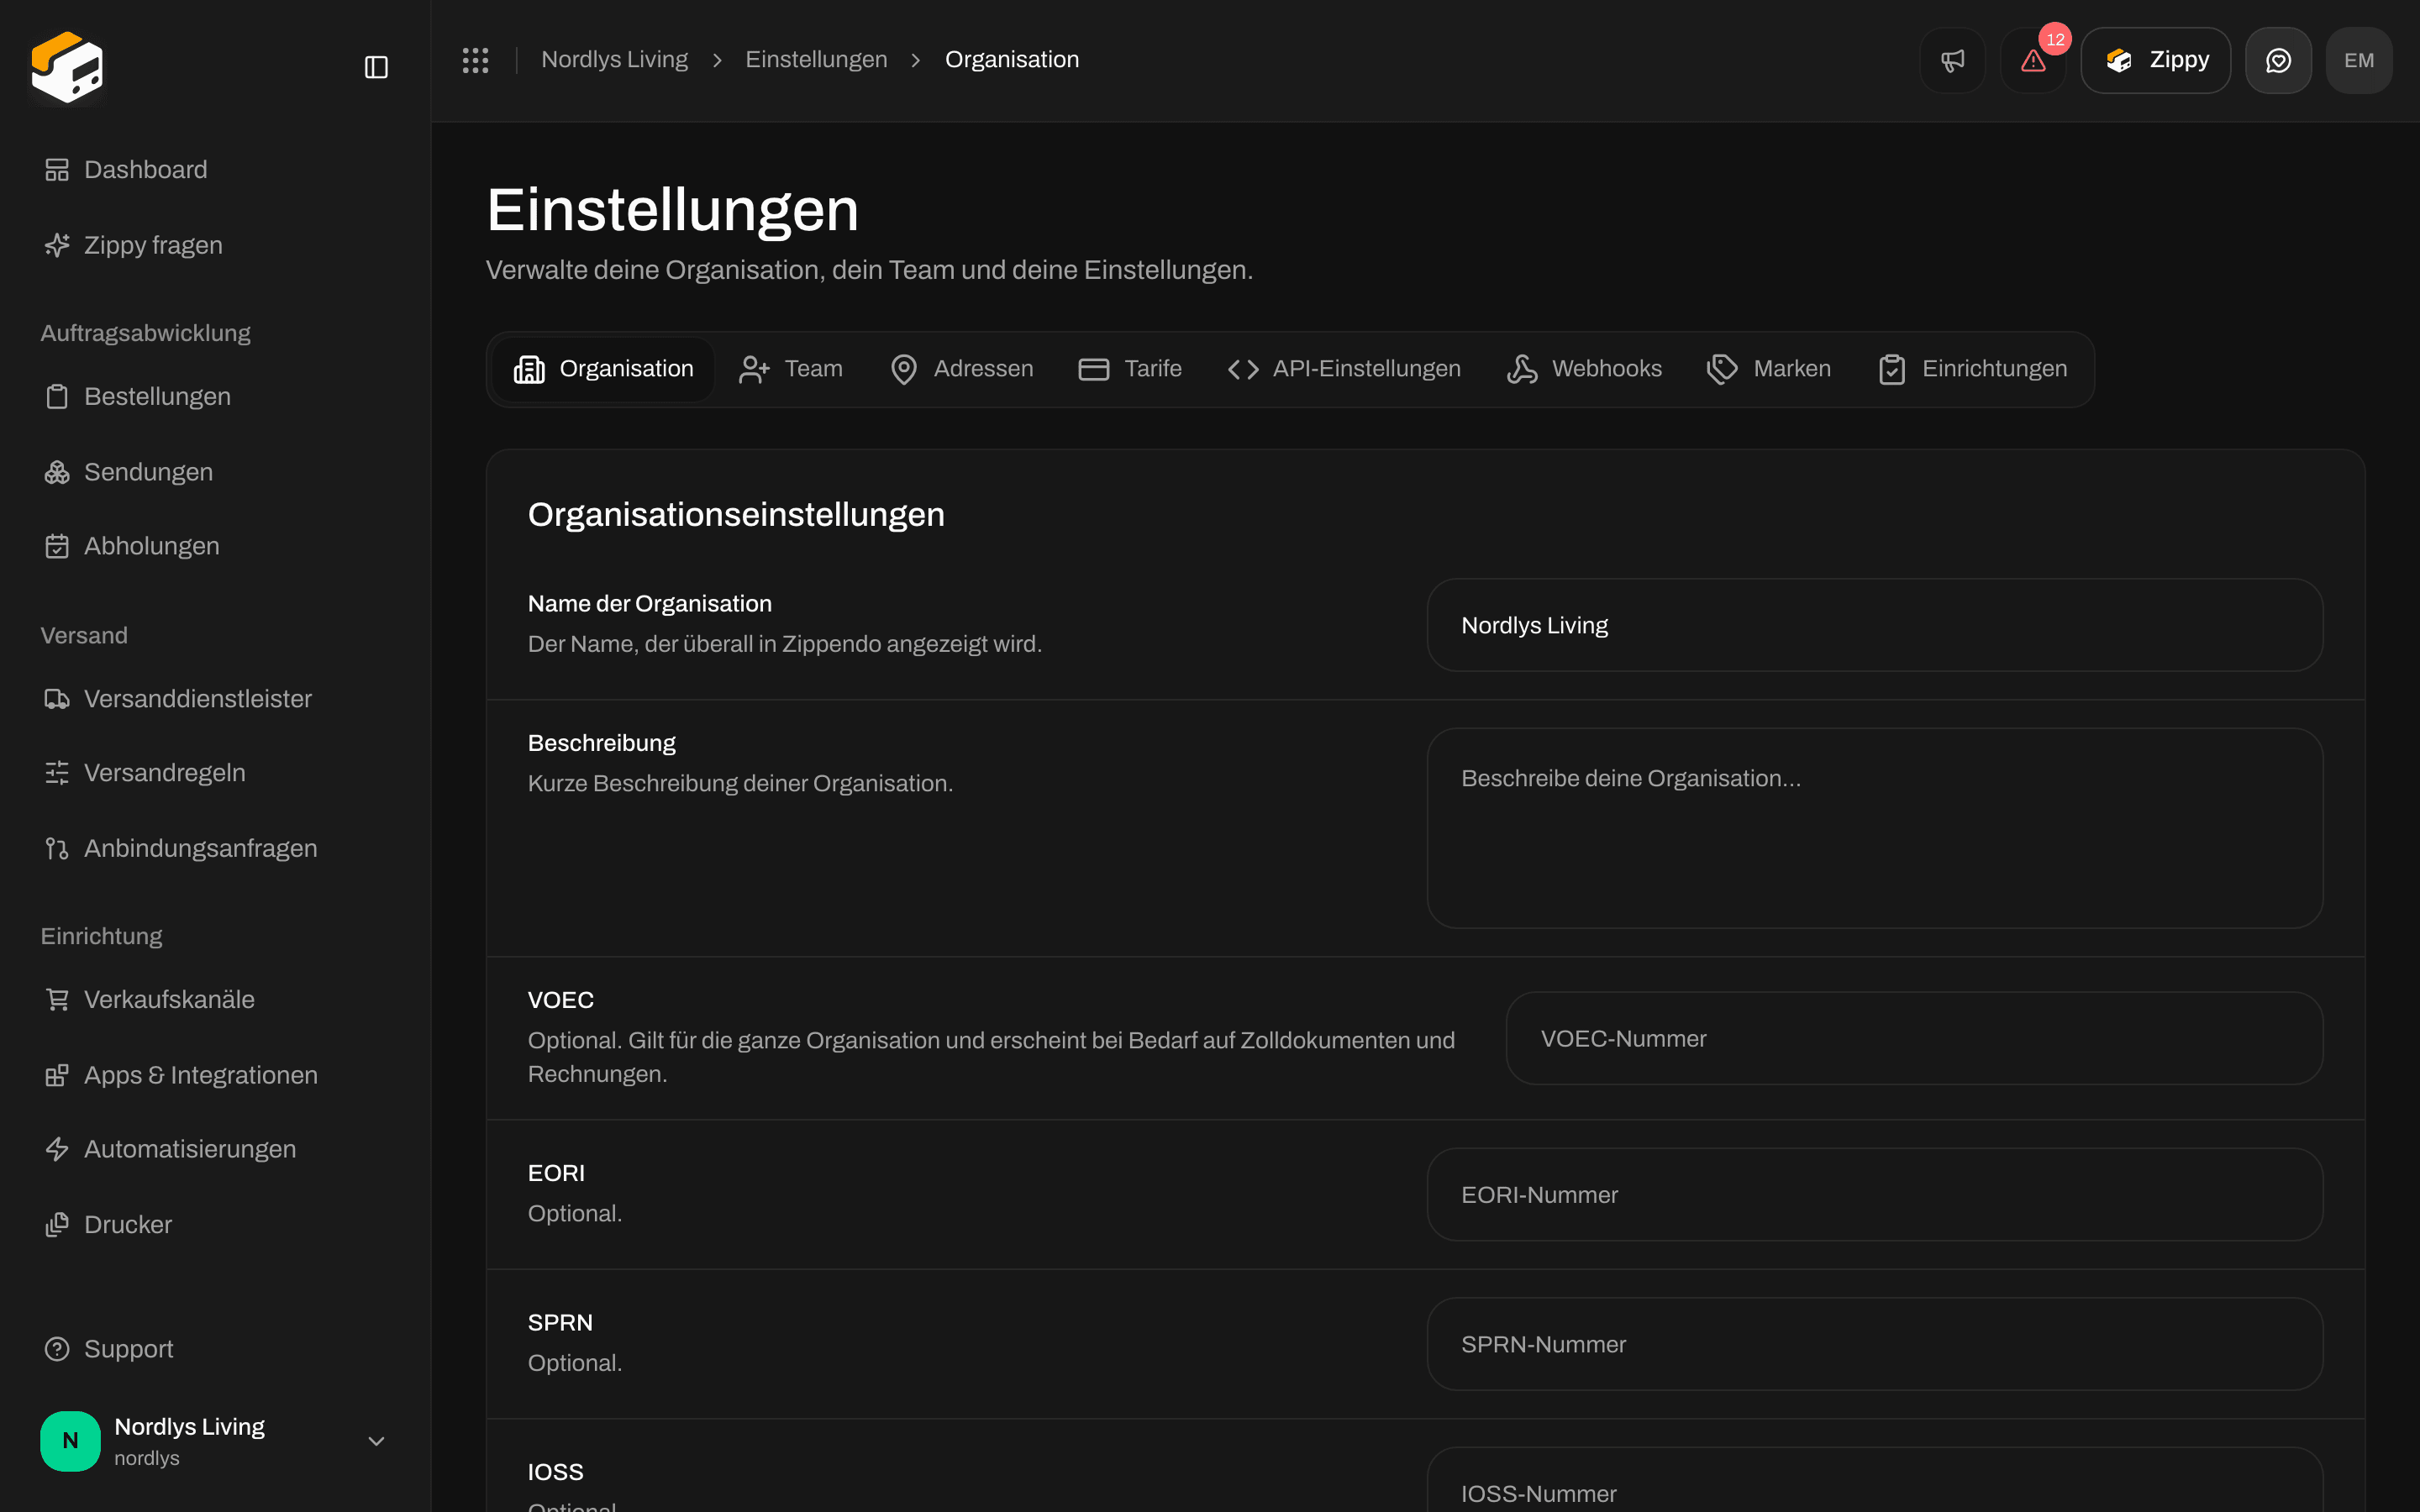
Task: Collapse the sidebar with the panel icon
Action: 376,67
